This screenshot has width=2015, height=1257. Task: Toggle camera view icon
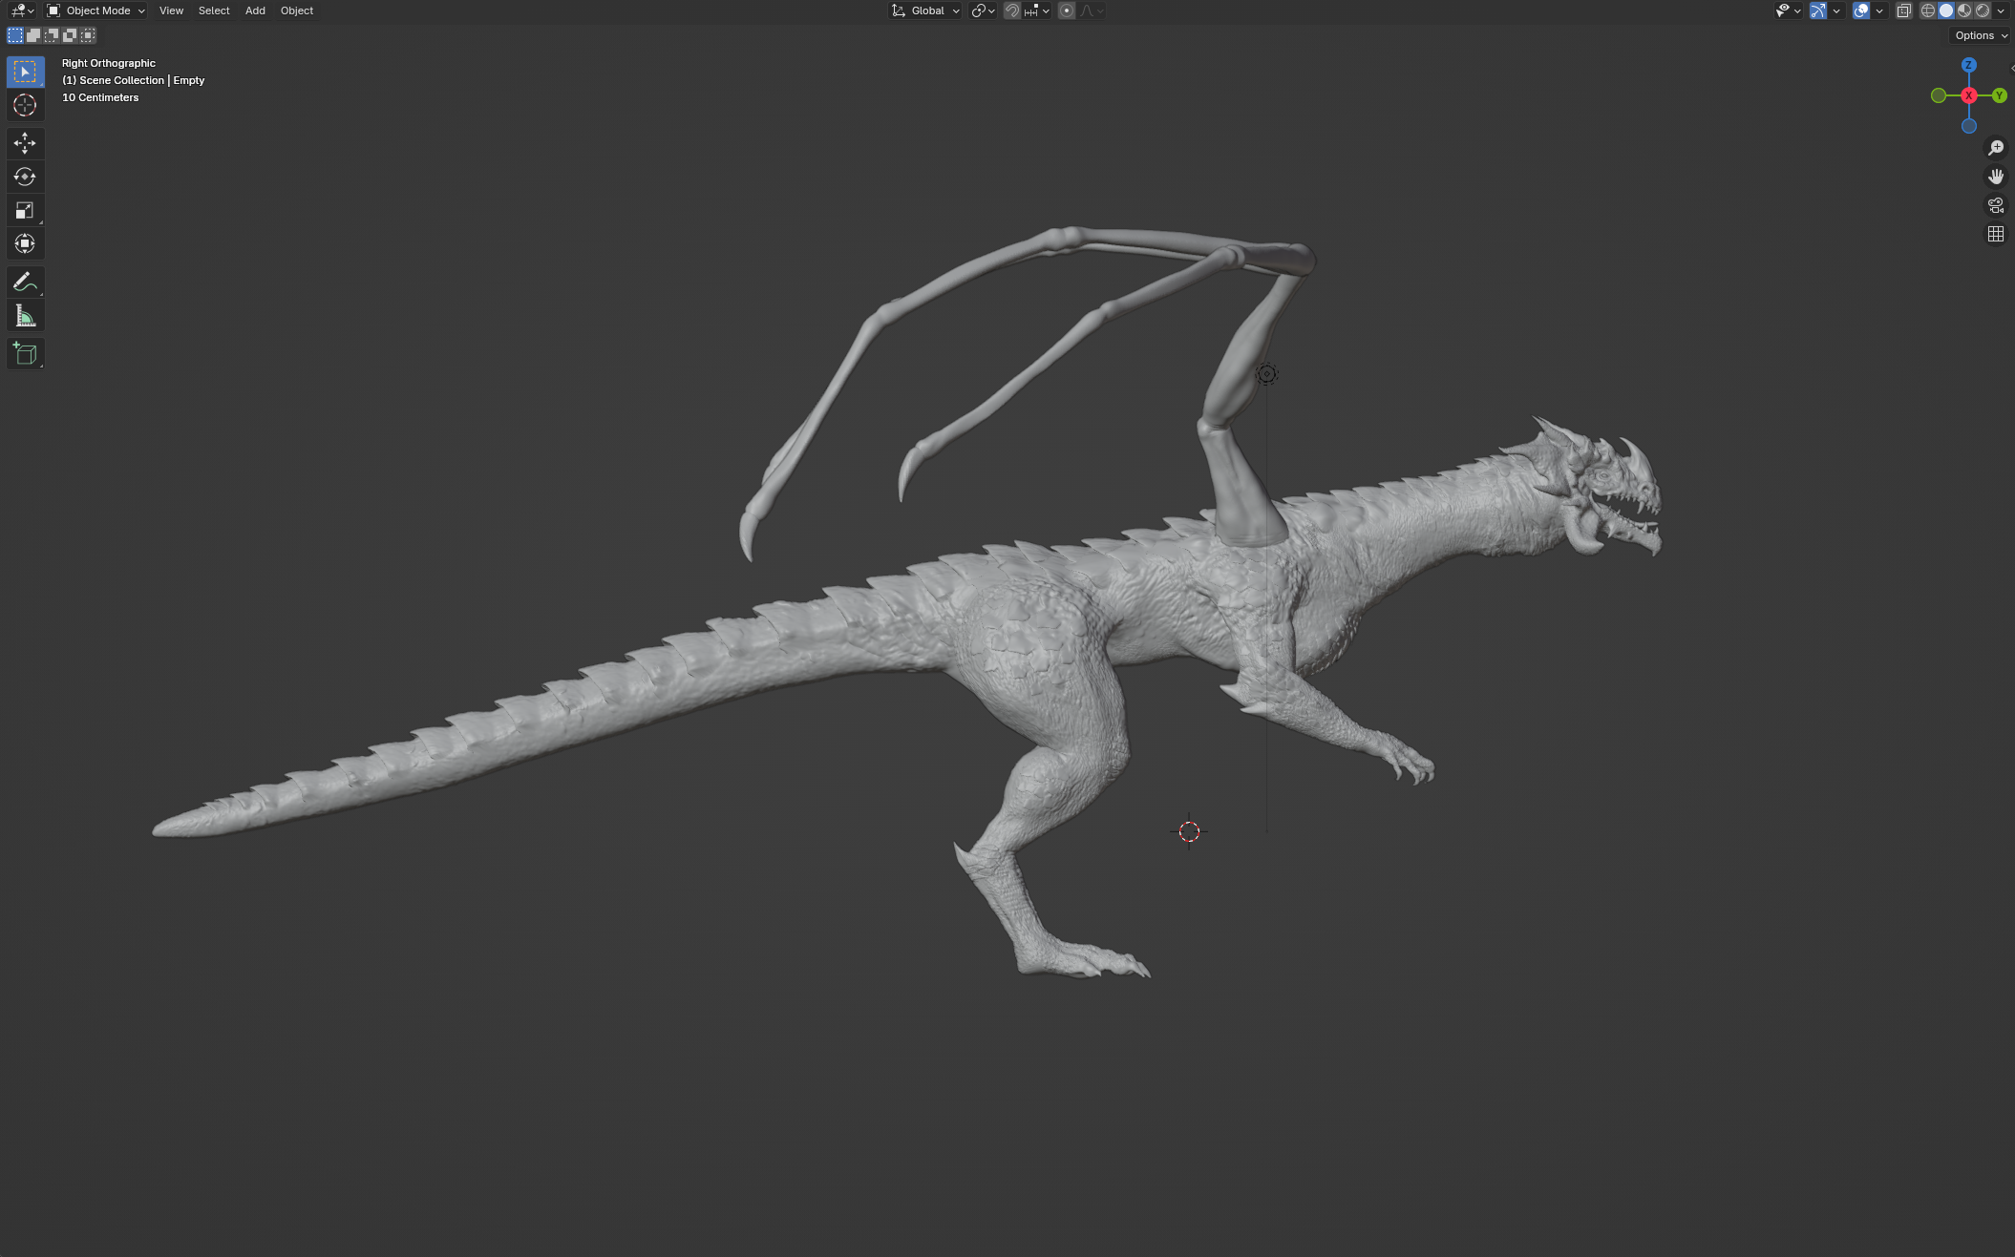pos(1996,205)
